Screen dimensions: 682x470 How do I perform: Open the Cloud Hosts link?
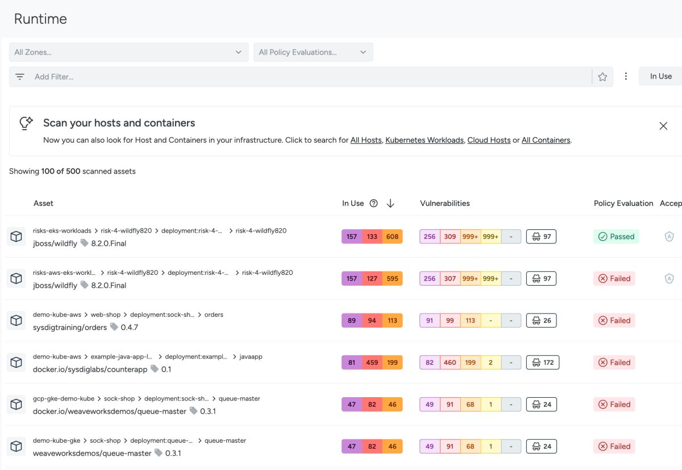489,140
